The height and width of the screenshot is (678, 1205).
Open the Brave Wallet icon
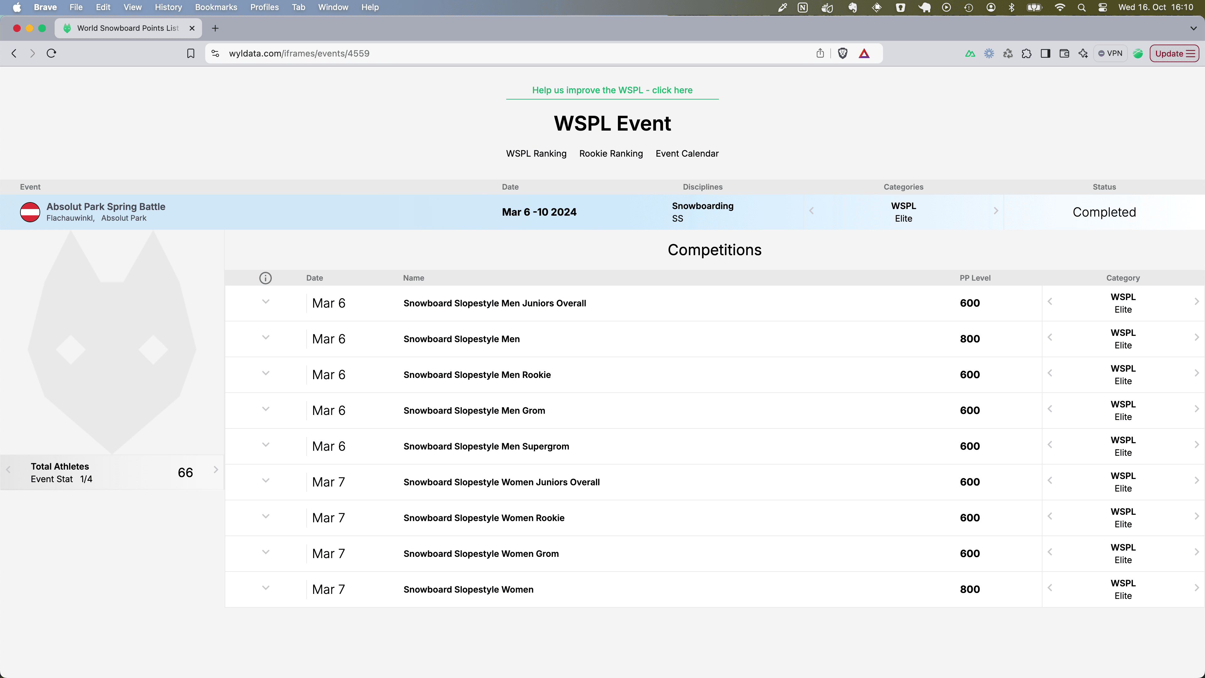pos(1064,53)
